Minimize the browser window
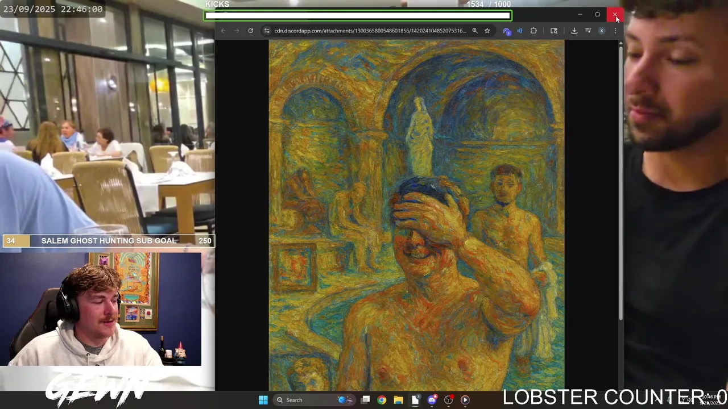 pos(580,14)
